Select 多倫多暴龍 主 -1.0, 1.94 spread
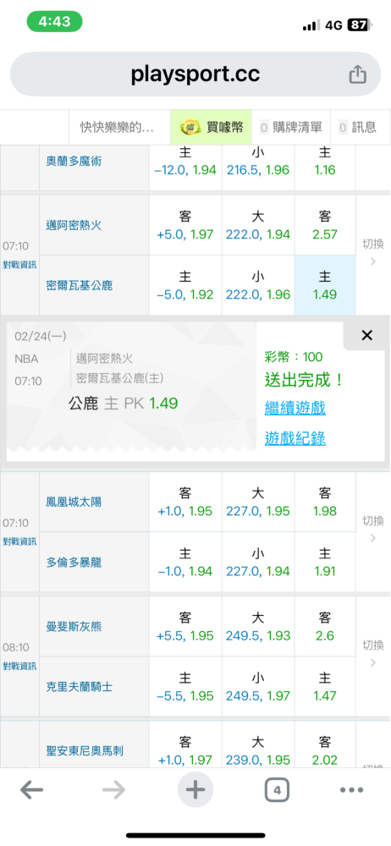391x846 pixels. [x=185, y=562]
